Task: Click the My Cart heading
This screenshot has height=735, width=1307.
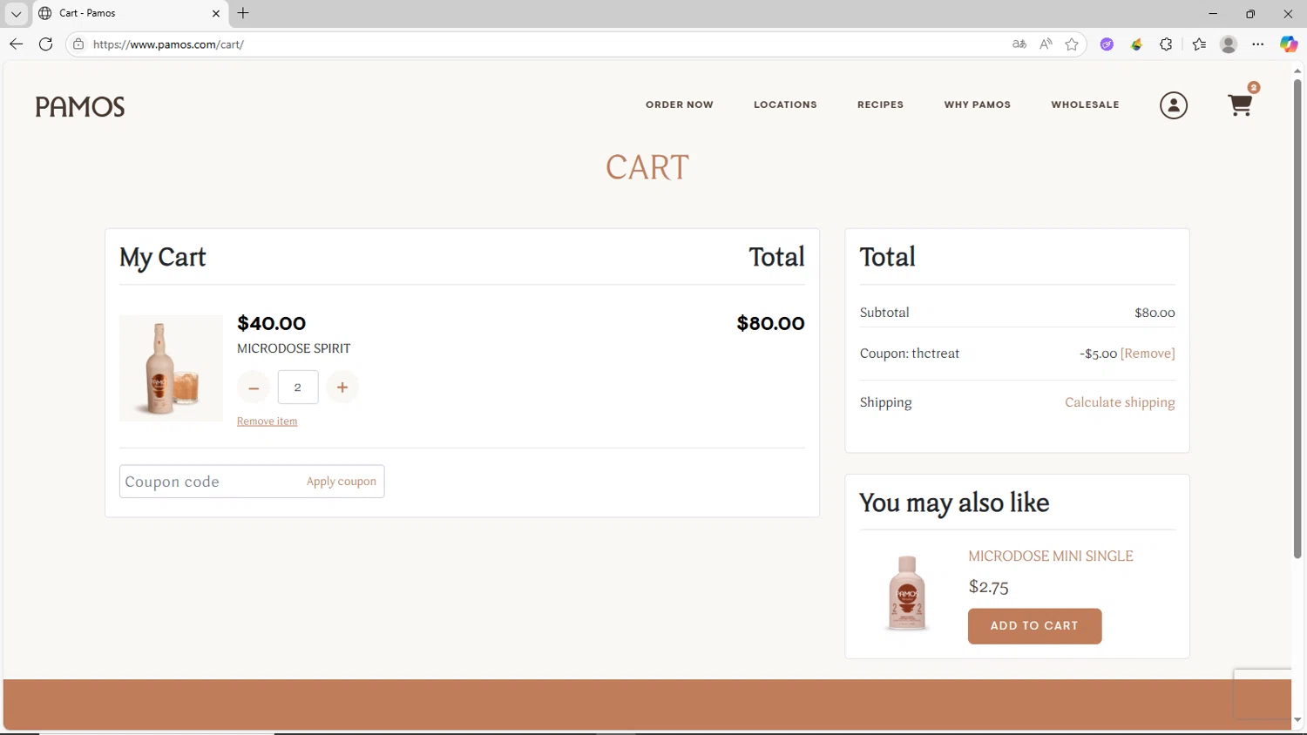Action: pos(163,257)
